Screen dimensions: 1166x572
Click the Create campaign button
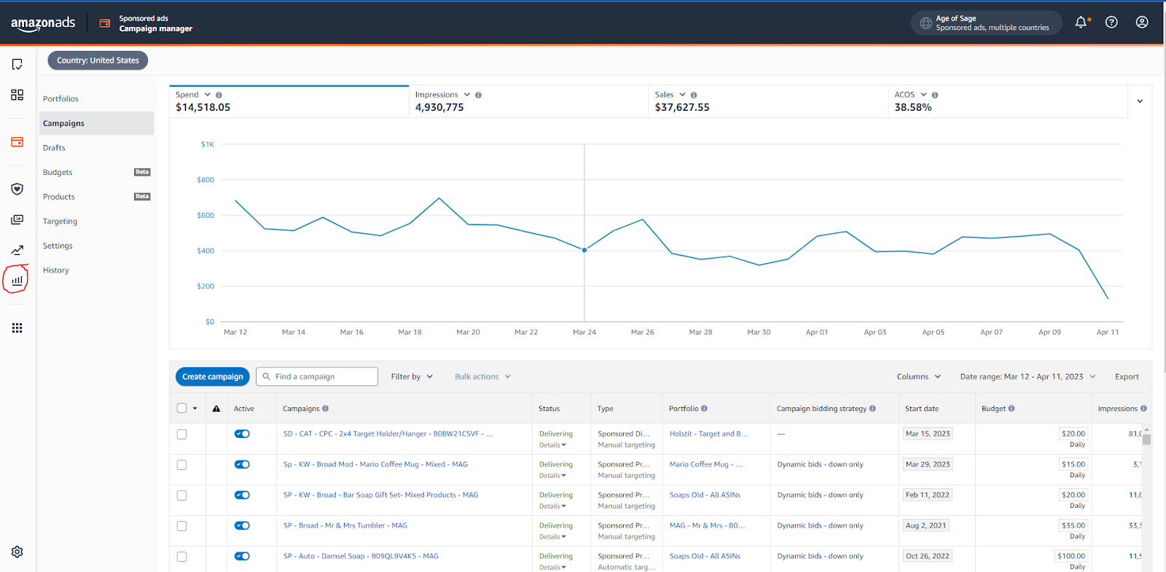(x=213, y=377)
